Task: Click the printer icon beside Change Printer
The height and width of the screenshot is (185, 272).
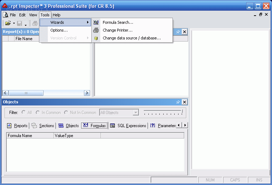Action: (96, 30)
